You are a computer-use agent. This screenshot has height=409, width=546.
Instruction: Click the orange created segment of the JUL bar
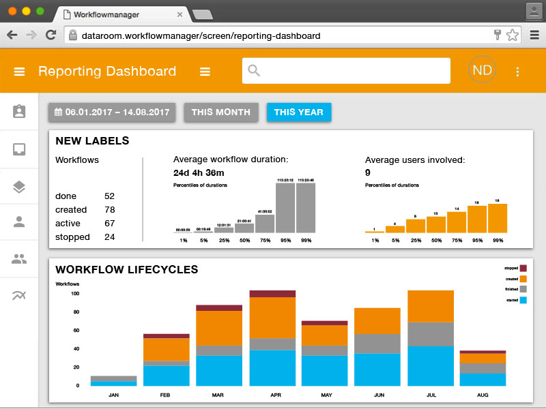tap(431, 306)
